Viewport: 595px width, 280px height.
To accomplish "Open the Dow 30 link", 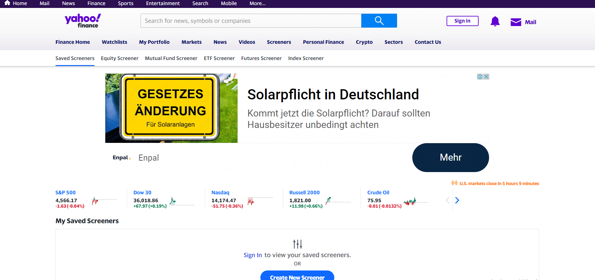I will coord(142,192).
